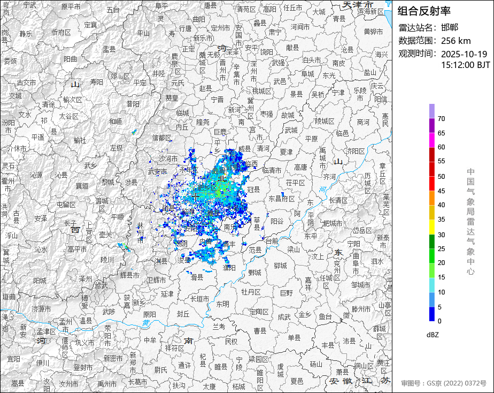Click the radar station label 雷达站名
Screen dimensions: 494x393
click(x=416, y=28)
